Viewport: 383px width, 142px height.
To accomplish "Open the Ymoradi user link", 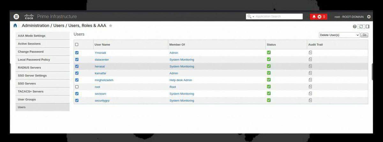I will [x=100, y=53].
